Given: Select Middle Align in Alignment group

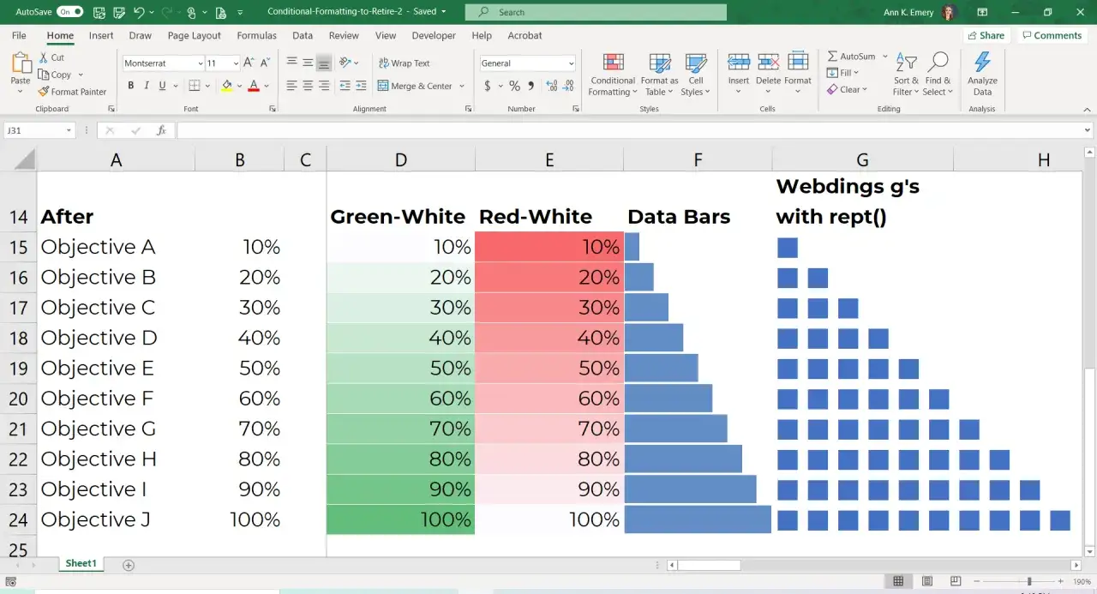Looking at the screenshot, I should tap(308, 63).
